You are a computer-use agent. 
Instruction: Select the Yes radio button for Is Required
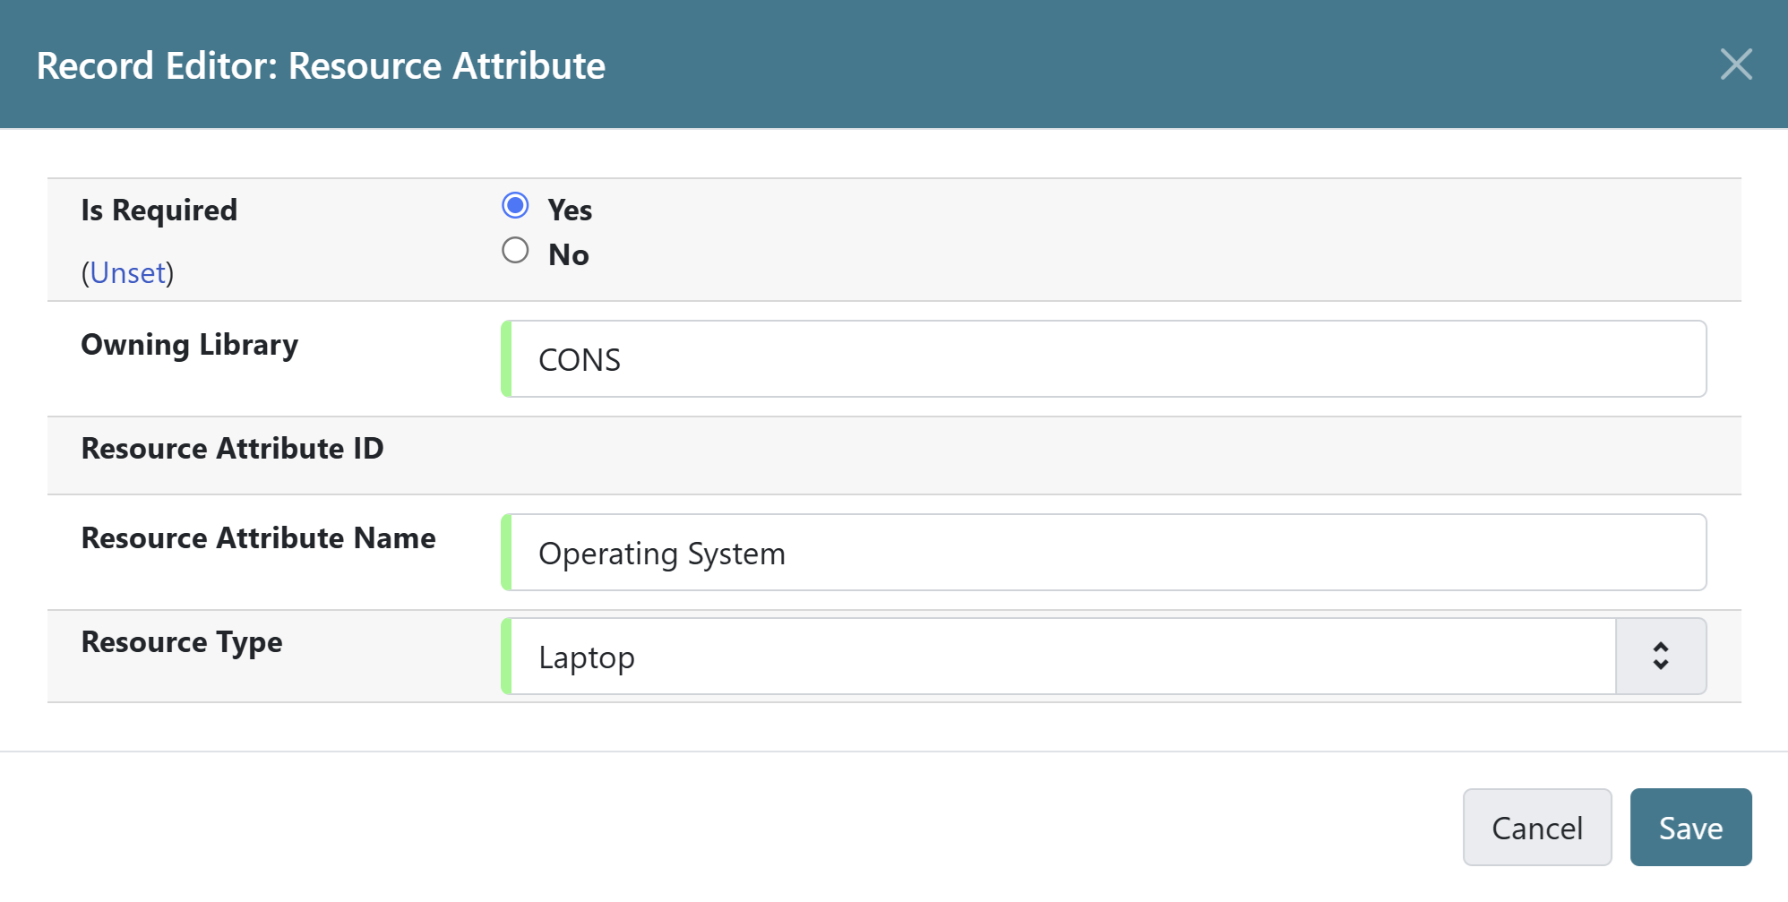[515, 205]
